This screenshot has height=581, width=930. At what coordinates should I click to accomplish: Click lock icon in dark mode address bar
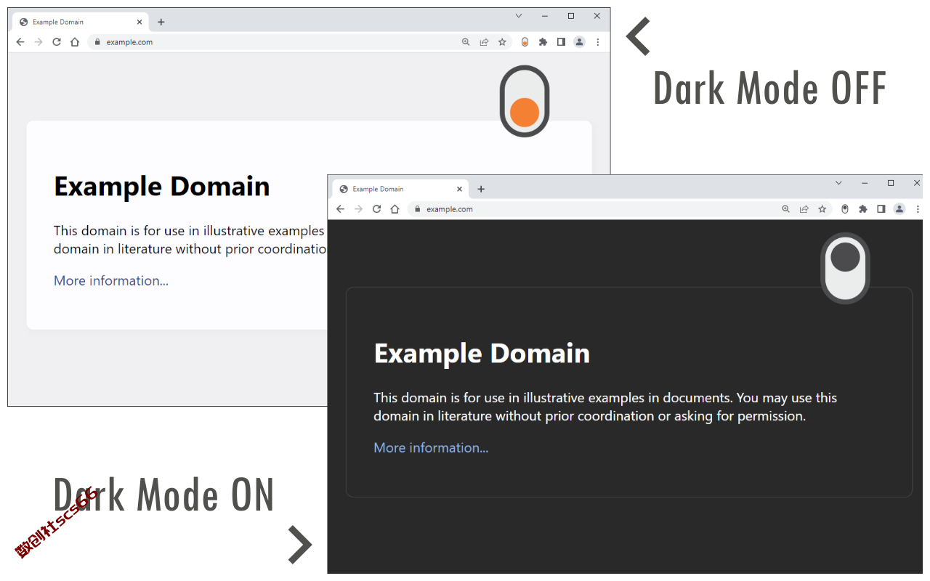pyautogui.click(x=417, y=209)
